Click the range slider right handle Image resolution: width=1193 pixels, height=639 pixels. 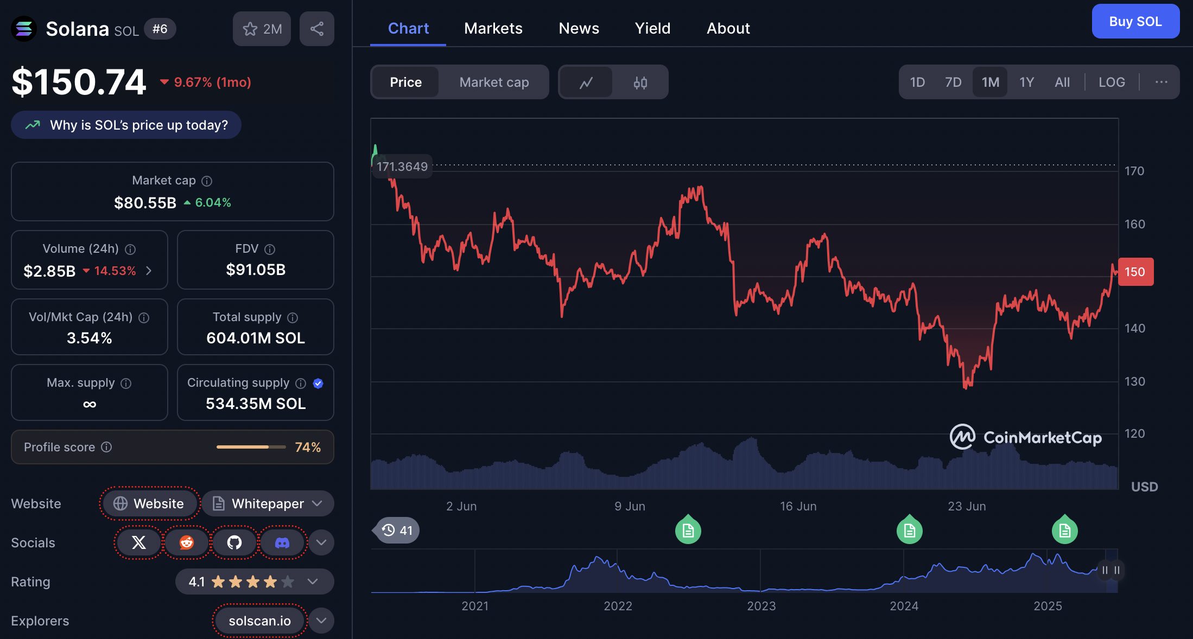tap(1117, 570)
